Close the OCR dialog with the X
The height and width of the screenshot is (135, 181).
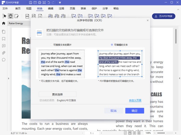[148, 21]
